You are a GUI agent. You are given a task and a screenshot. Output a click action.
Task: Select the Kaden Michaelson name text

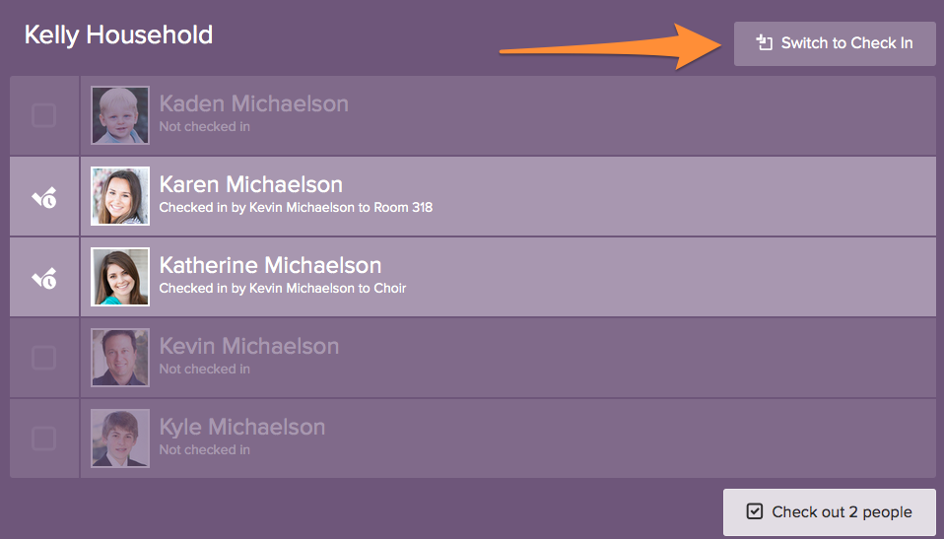[253, 103]
